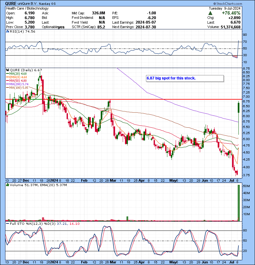Click the Health Care / Biotechnology sector label

point(27,8)
